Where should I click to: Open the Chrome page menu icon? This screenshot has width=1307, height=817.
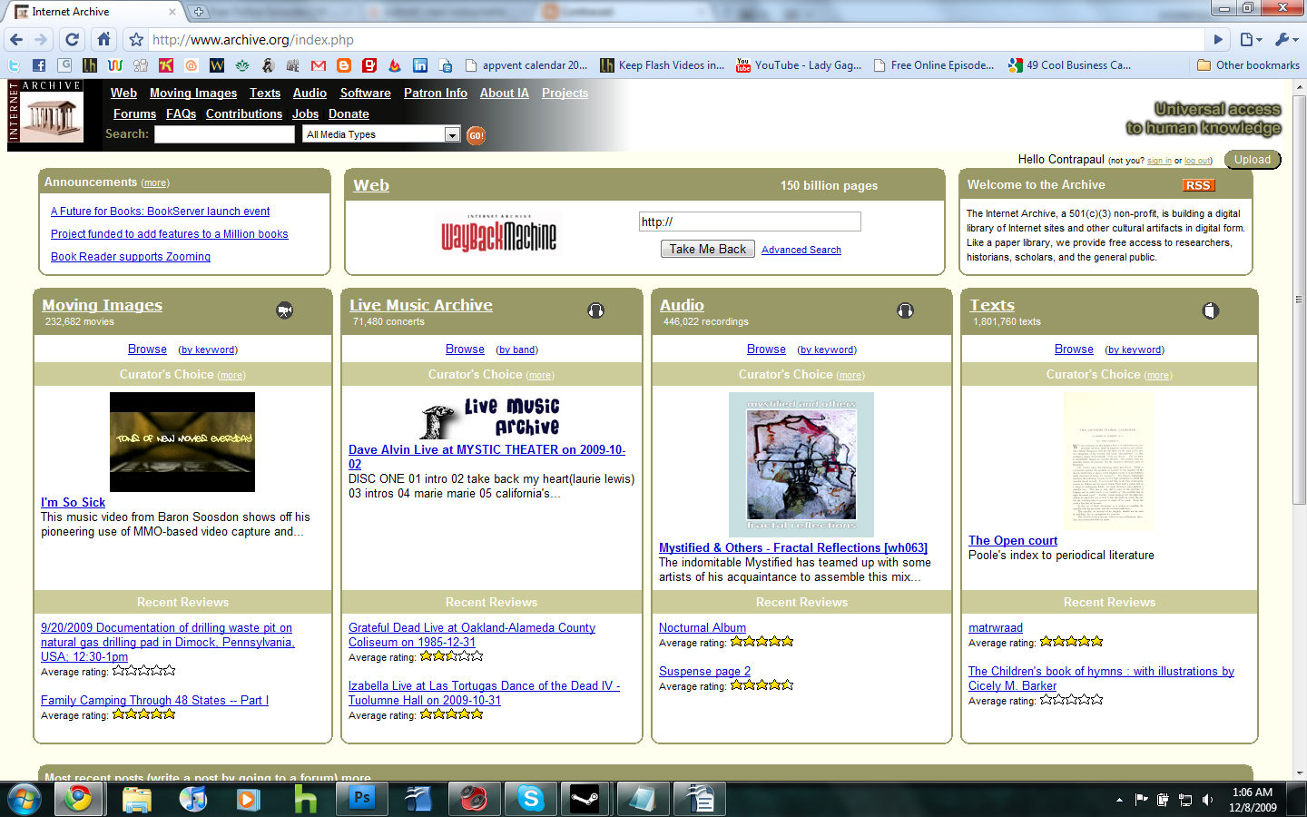point(1251,40)
